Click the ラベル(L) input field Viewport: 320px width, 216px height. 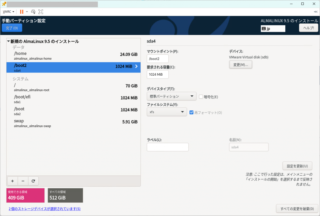(168, 147)
